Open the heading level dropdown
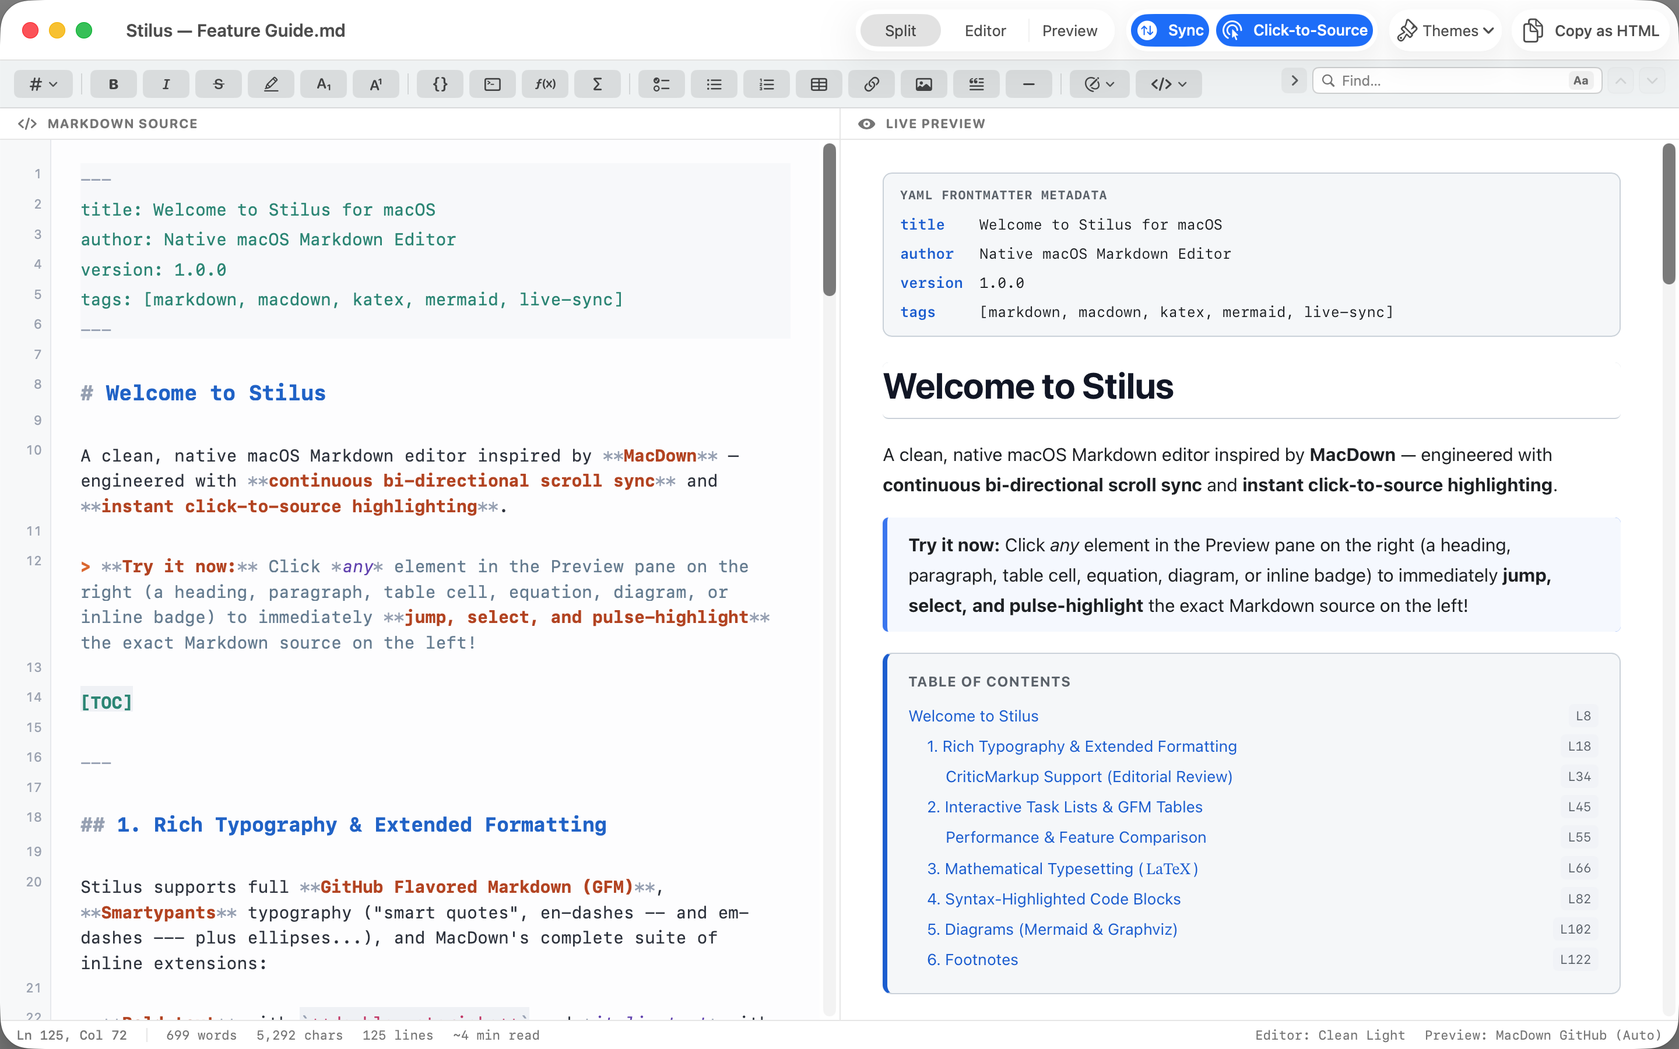The width and height of the screenshot is (1679, 1049). [43, 84]
